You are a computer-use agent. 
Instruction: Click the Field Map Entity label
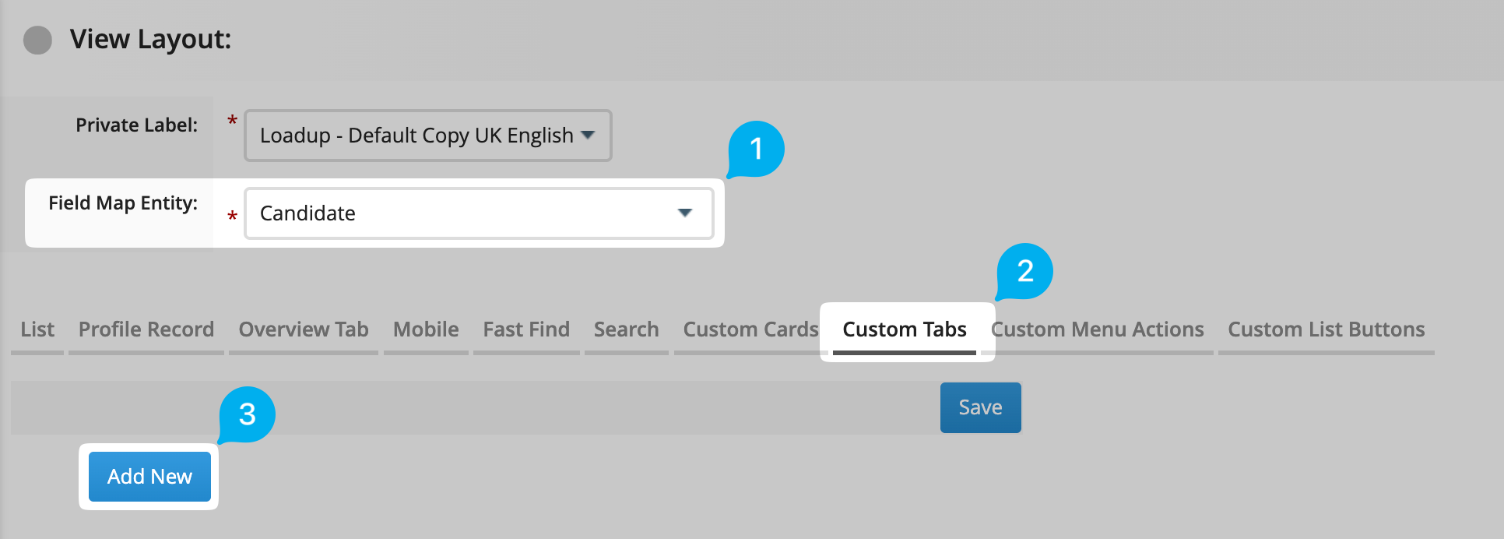[x=123, y=203]
